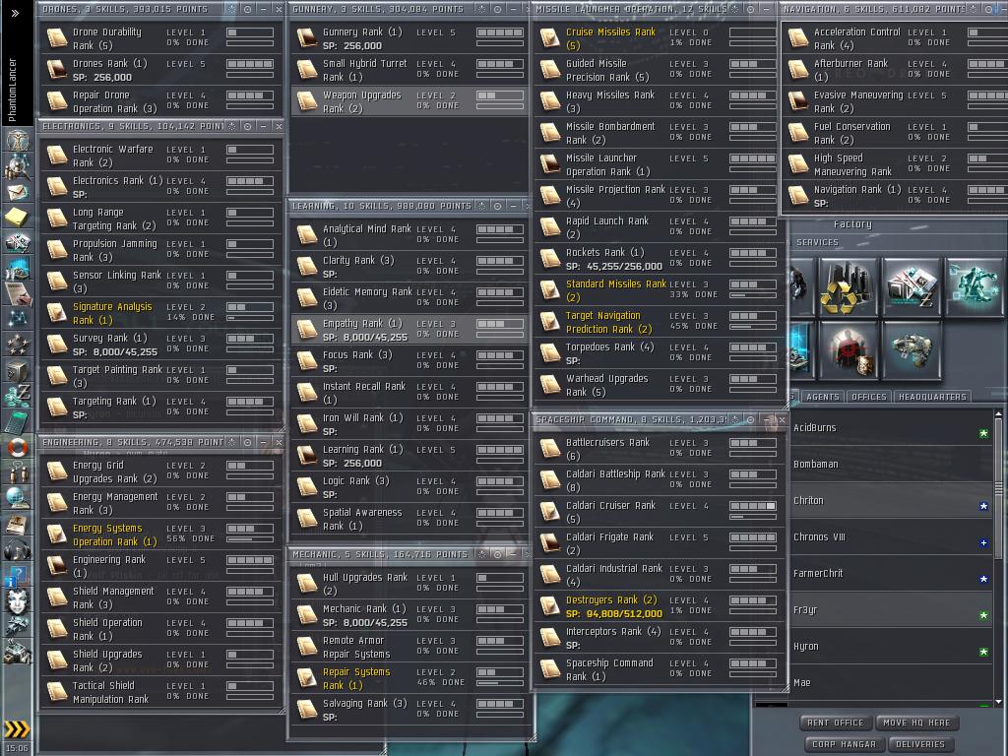This screenshot has width=1008, height=756.
Task: Click the Gunnery Rank (1) skill book icon
Action: click(307, 38)
